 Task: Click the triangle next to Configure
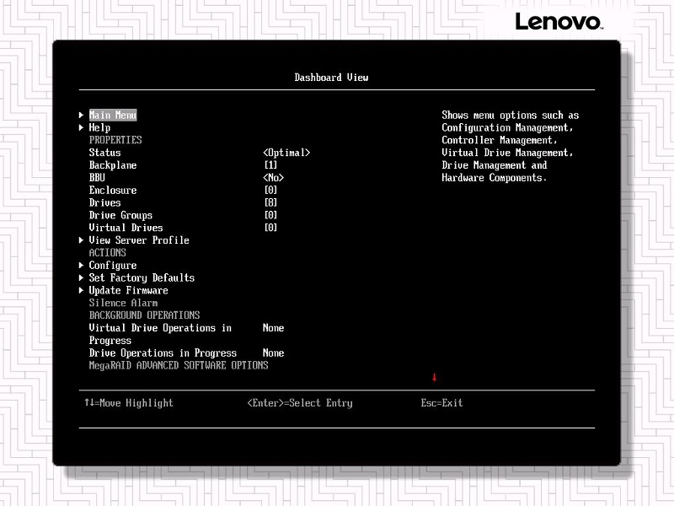pyautogui.click(x=81, y=266)
